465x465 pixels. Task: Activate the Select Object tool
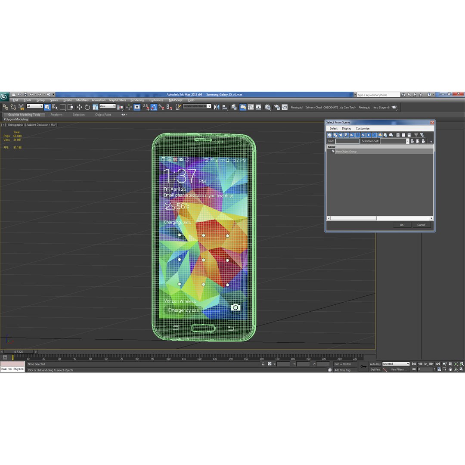point(47,107)
